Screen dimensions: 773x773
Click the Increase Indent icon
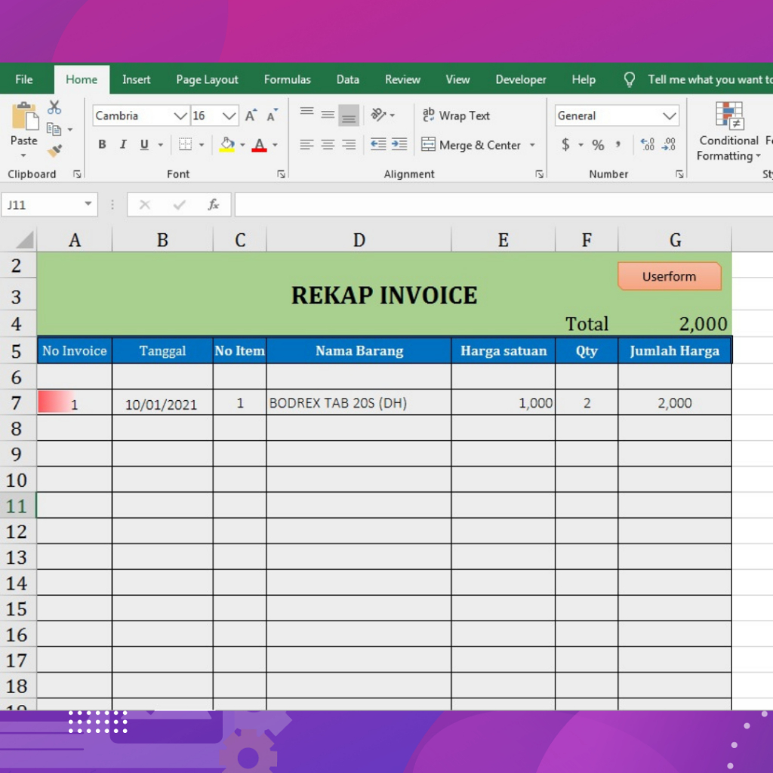click(x=399, y=144)
